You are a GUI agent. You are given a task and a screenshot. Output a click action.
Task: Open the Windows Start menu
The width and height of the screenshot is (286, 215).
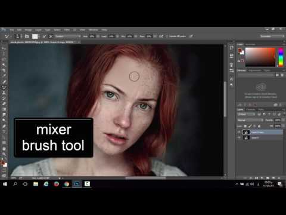pos(5,184)
